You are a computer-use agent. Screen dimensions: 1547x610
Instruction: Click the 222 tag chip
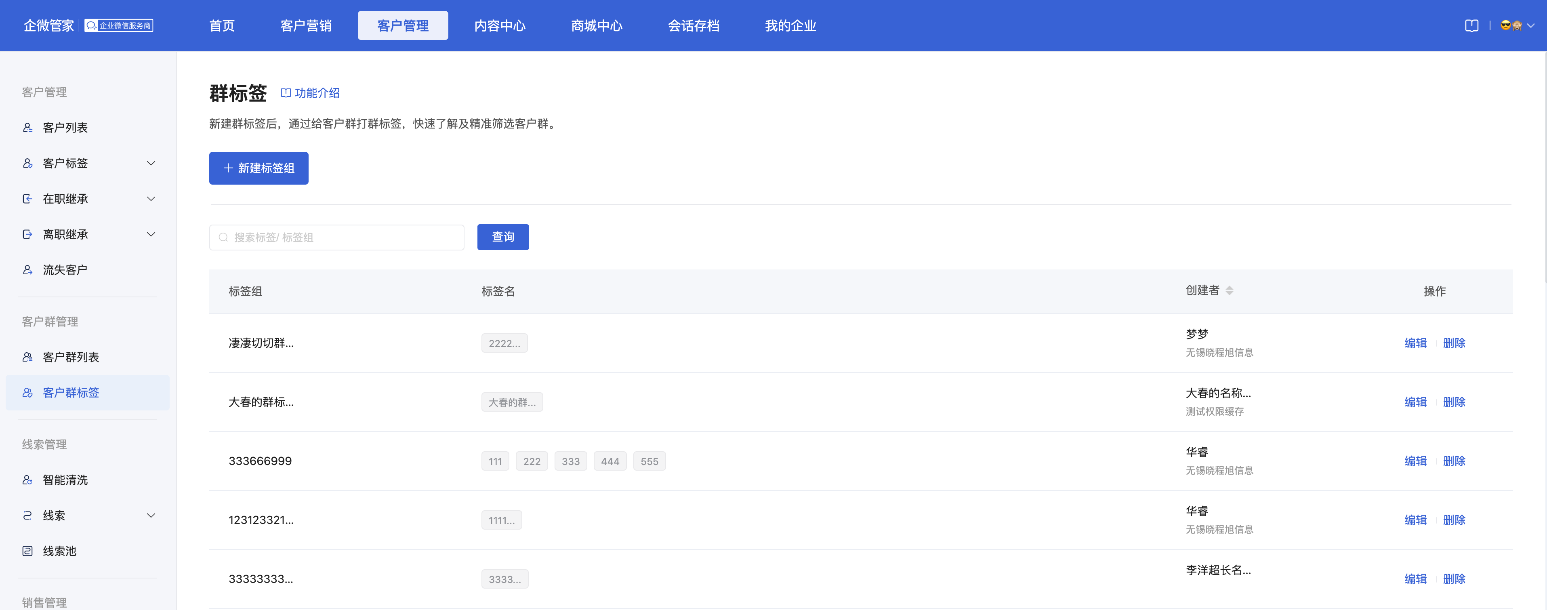tap(532, 461)
